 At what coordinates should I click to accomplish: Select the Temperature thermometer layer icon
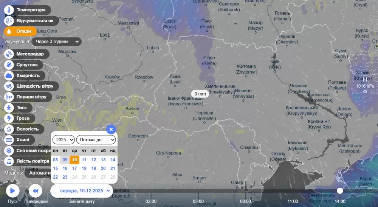click(x=9, y=10)
